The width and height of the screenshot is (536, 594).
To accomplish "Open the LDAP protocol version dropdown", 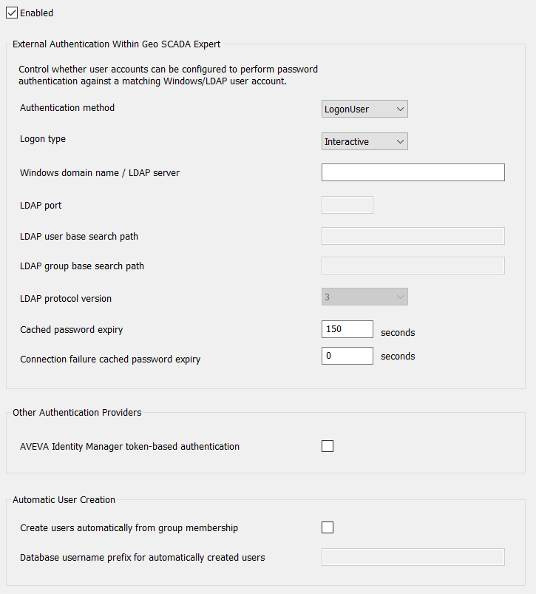I will pyautogui.click(x=364, y=297).
